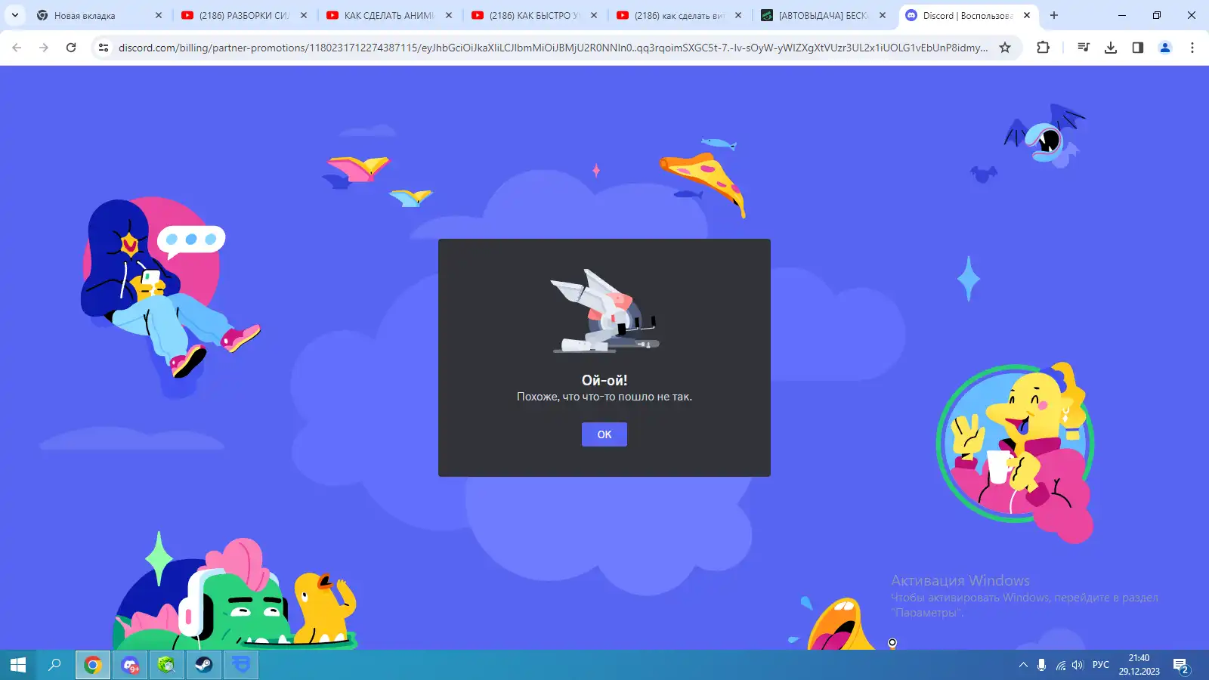The width and height of the screenshot is (1209, 680).
Task: Switch to the КАК СДЕЛАТЬ АНИМ YouTube tab
Action: point(388,15)
